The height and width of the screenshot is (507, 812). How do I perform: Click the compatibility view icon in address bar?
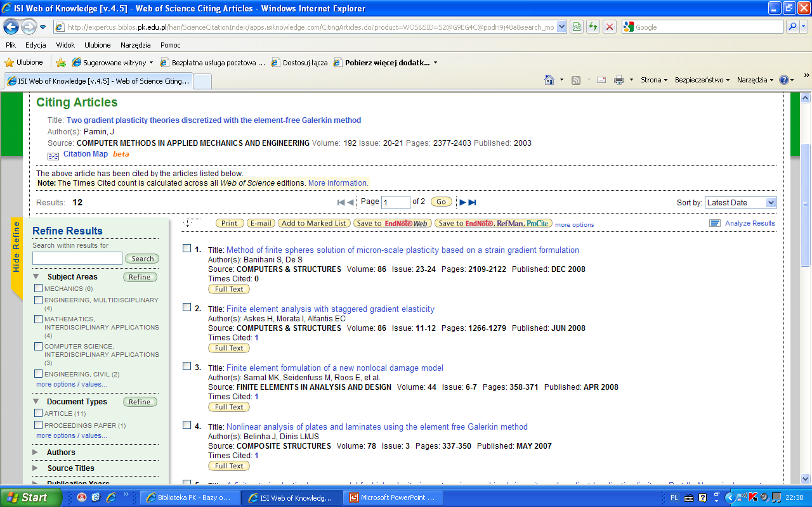(x=576, y=27)
